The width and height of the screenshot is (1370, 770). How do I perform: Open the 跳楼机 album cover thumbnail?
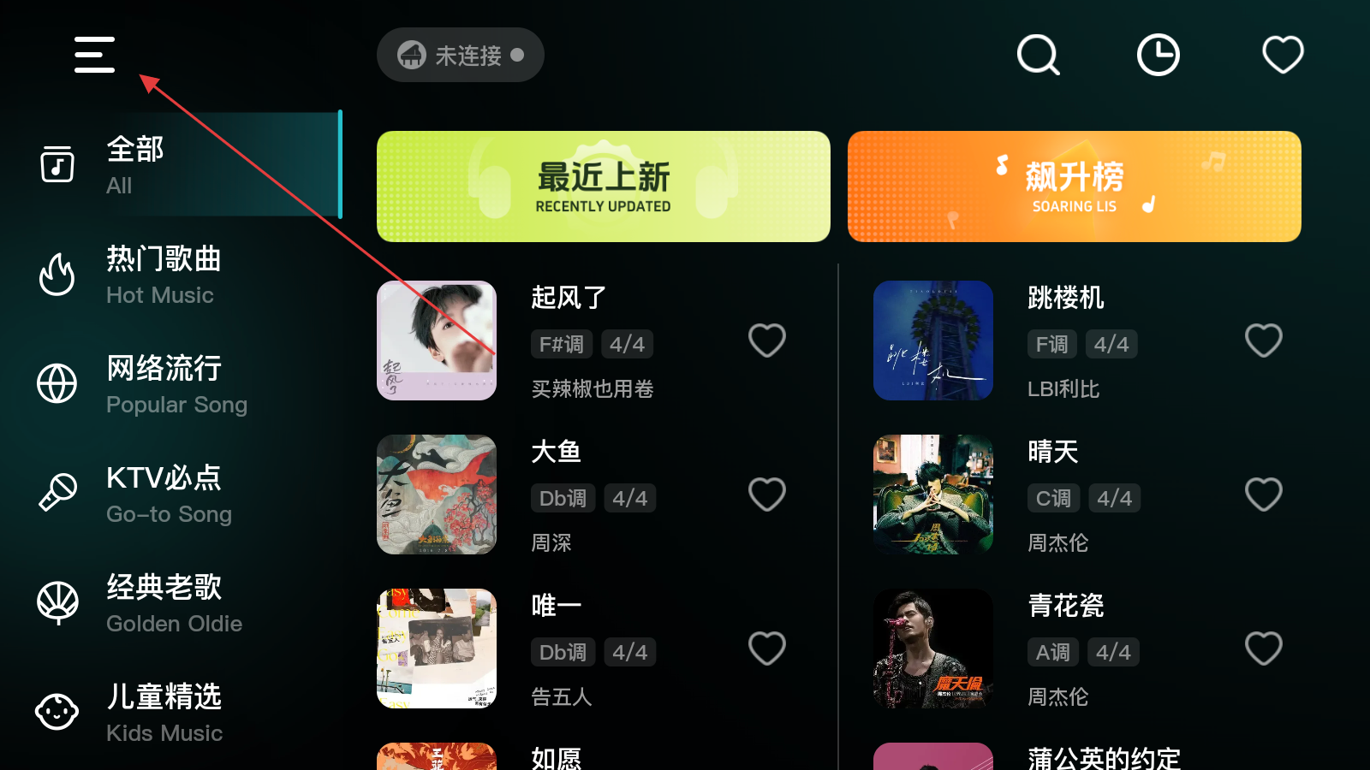pyautogui.click(x=933, y=341)
